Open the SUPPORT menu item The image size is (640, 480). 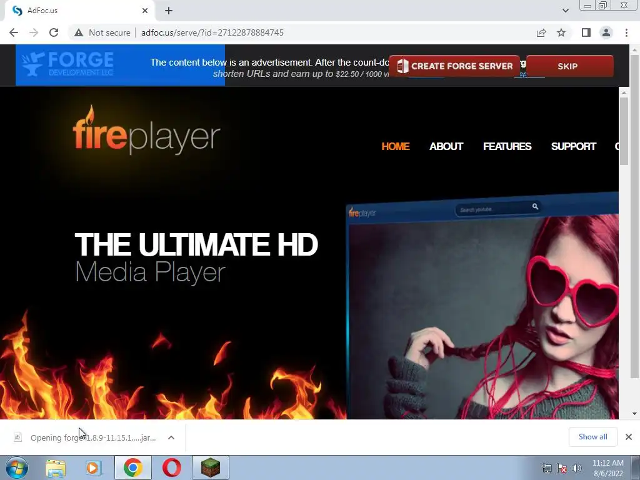tap(574, 146)
